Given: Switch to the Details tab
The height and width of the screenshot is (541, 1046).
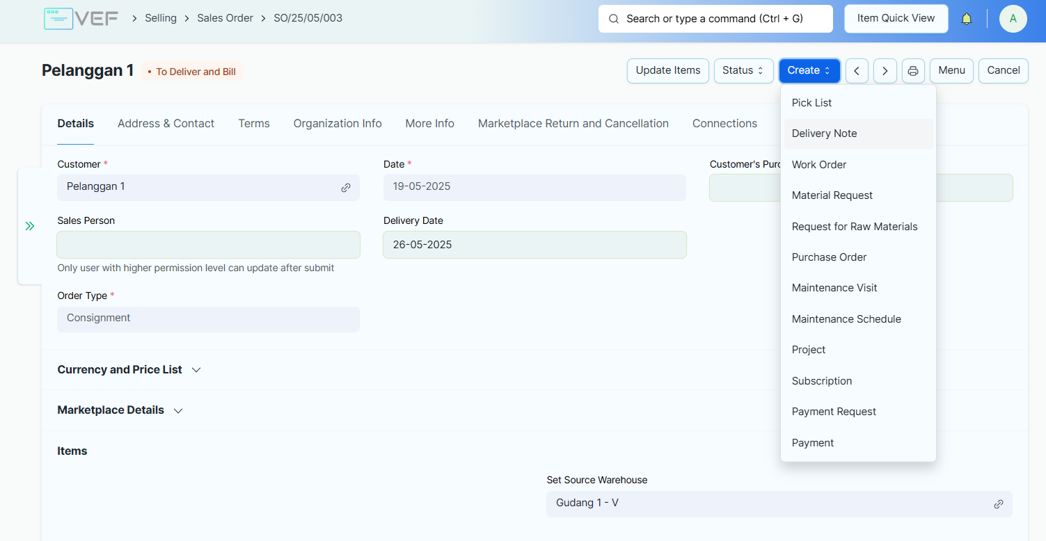Looking at the screenshot, I should (x=75, y=124).
